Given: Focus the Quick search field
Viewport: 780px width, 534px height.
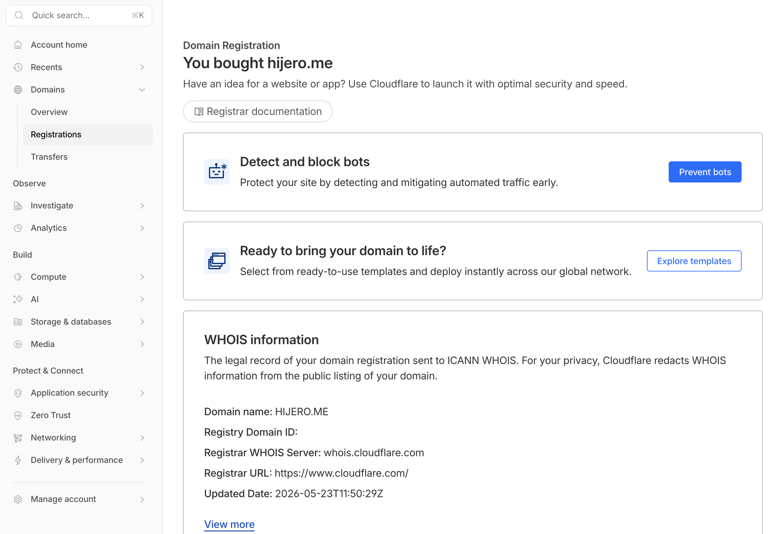Looking at the screenshot, I should tap(79, 15).
